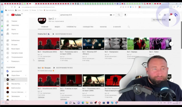Viewport: 182px width, 107px height.
Task: Click the ВЫ ПОДПИСАНЫ subscribed button
Action: coord(159,20)
